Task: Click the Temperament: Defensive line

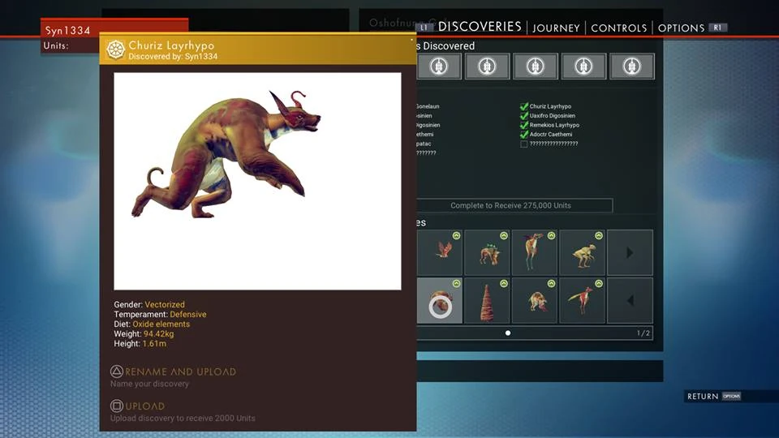Action: pos(160,315)
